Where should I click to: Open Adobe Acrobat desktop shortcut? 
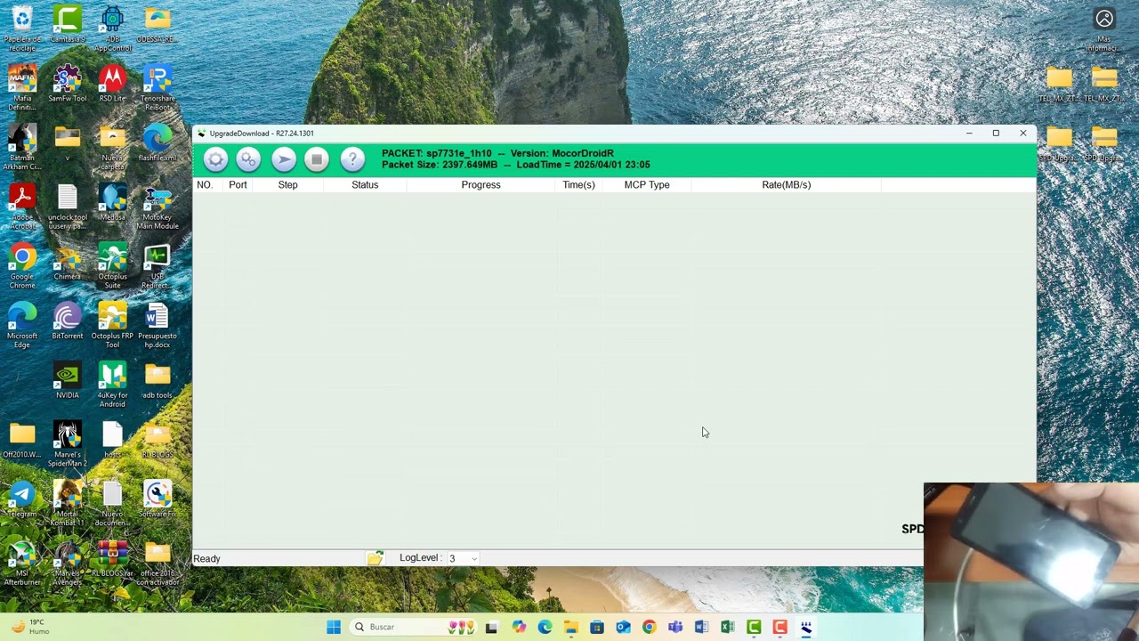(x=22, y=207)
